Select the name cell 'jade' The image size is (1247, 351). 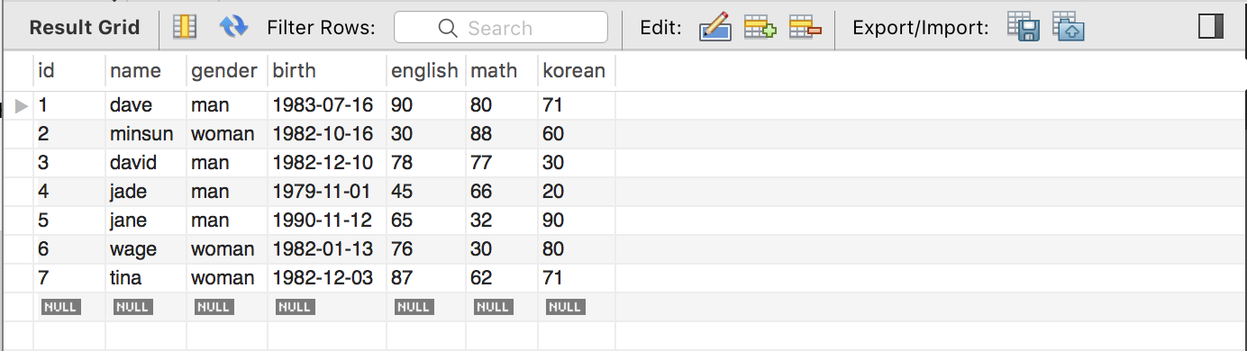point(146,192)
